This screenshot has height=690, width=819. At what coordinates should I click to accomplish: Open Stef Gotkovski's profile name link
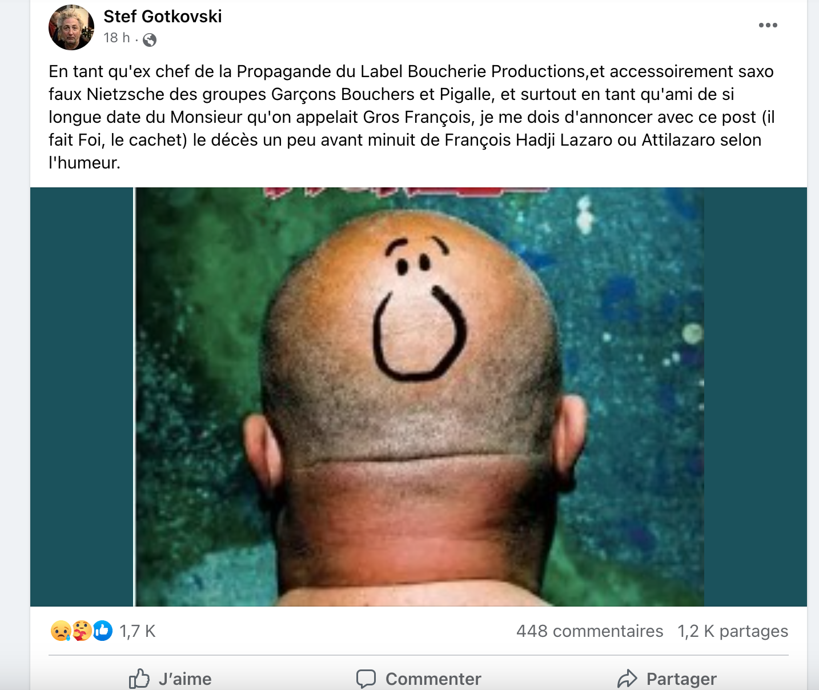[163, 17]
